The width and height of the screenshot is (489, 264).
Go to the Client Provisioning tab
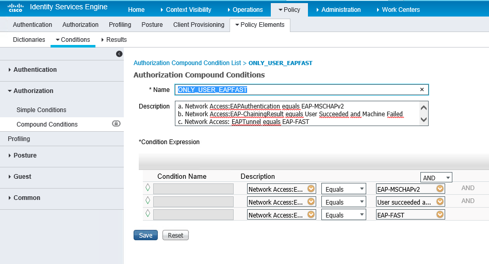click(199, 25)
